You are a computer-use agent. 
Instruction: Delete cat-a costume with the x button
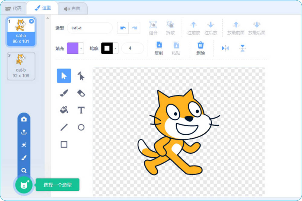[31, 21]
